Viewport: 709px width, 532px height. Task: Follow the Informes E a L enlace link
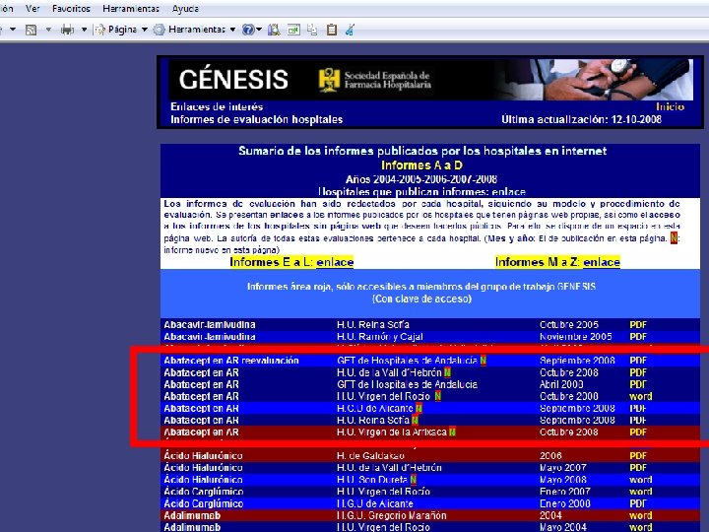click(335, 262)
